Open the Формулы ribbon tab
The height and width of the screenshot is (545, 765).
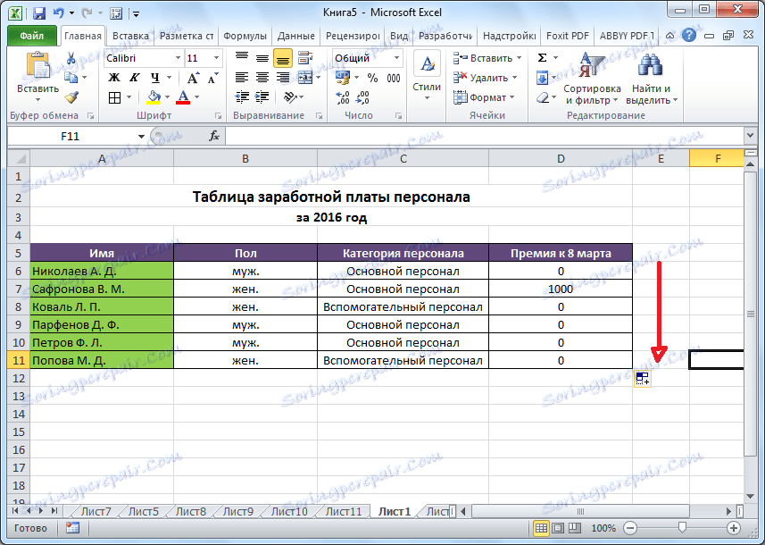click(x=244, y=36)
